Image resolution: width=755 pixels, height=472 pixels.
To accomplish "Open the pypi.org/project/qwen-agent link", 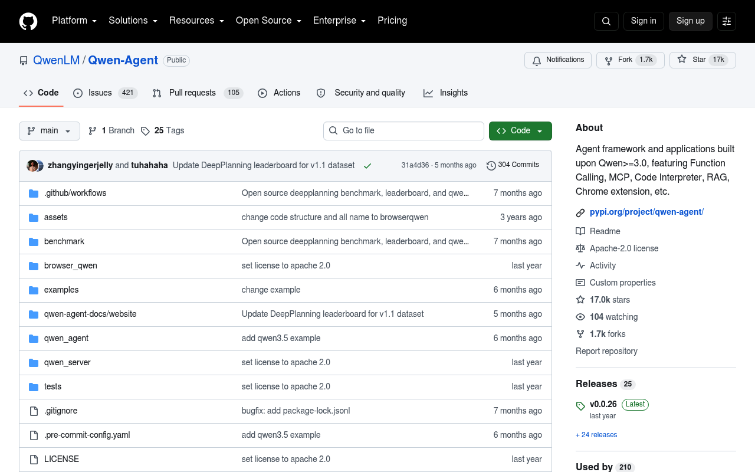I will pos(647,212).
